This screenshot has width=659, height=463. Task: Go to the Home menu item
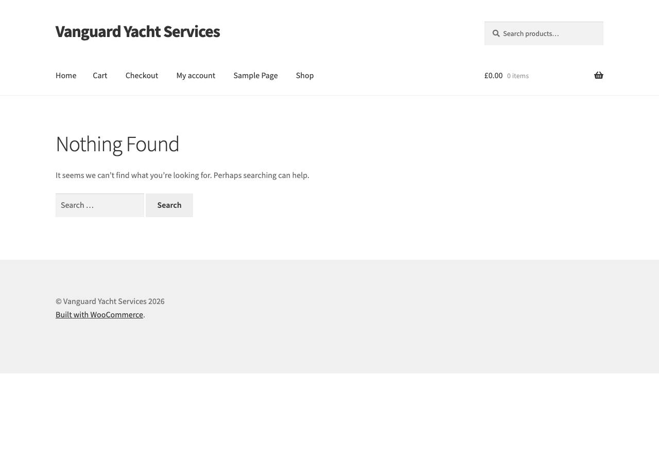66,76
